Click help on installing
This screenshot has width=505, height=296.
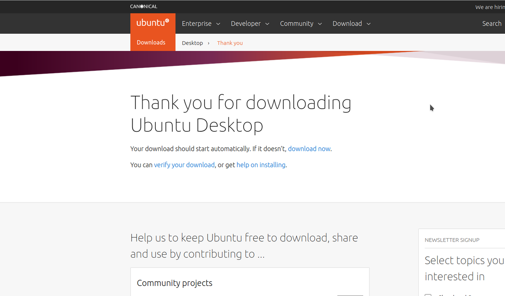(261, 165)
